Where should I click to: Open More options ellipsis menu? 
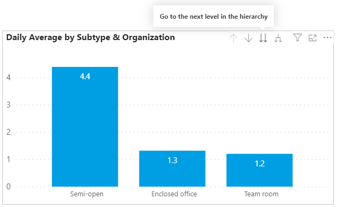click(327, 37)
